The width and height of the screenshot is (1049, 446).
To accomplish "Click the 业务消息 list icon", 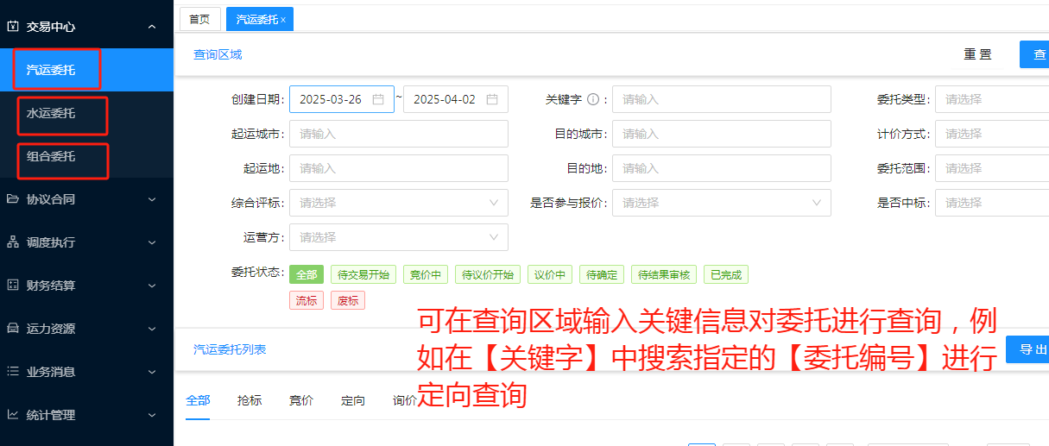I will click(13, 372).
